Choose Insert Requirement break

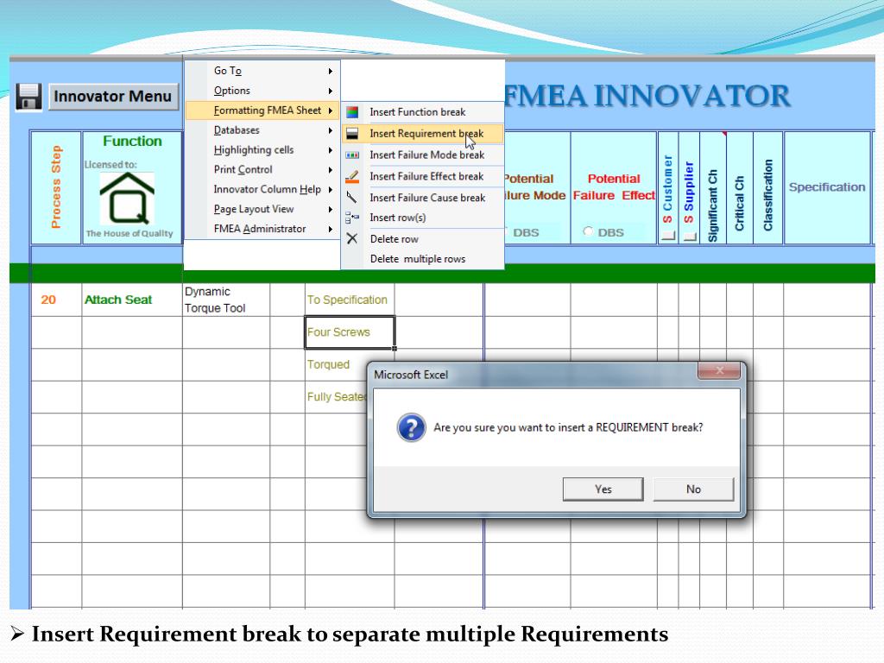point(422,134)
